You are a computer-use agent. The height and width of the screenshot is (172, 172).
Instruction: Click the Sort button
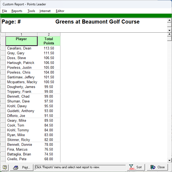[136, 167]
